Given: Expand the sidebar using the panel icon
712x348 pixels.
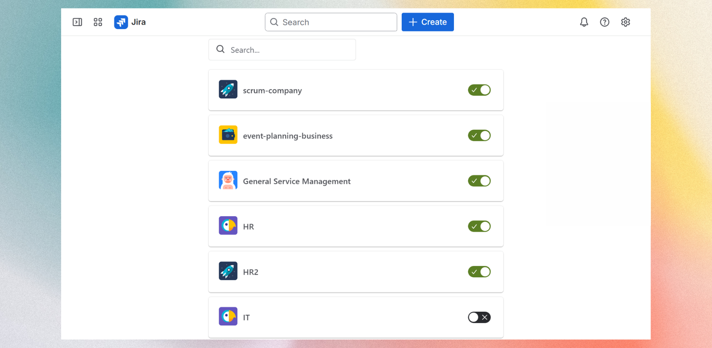Looking at the screenshot, I should pos(77,22).
